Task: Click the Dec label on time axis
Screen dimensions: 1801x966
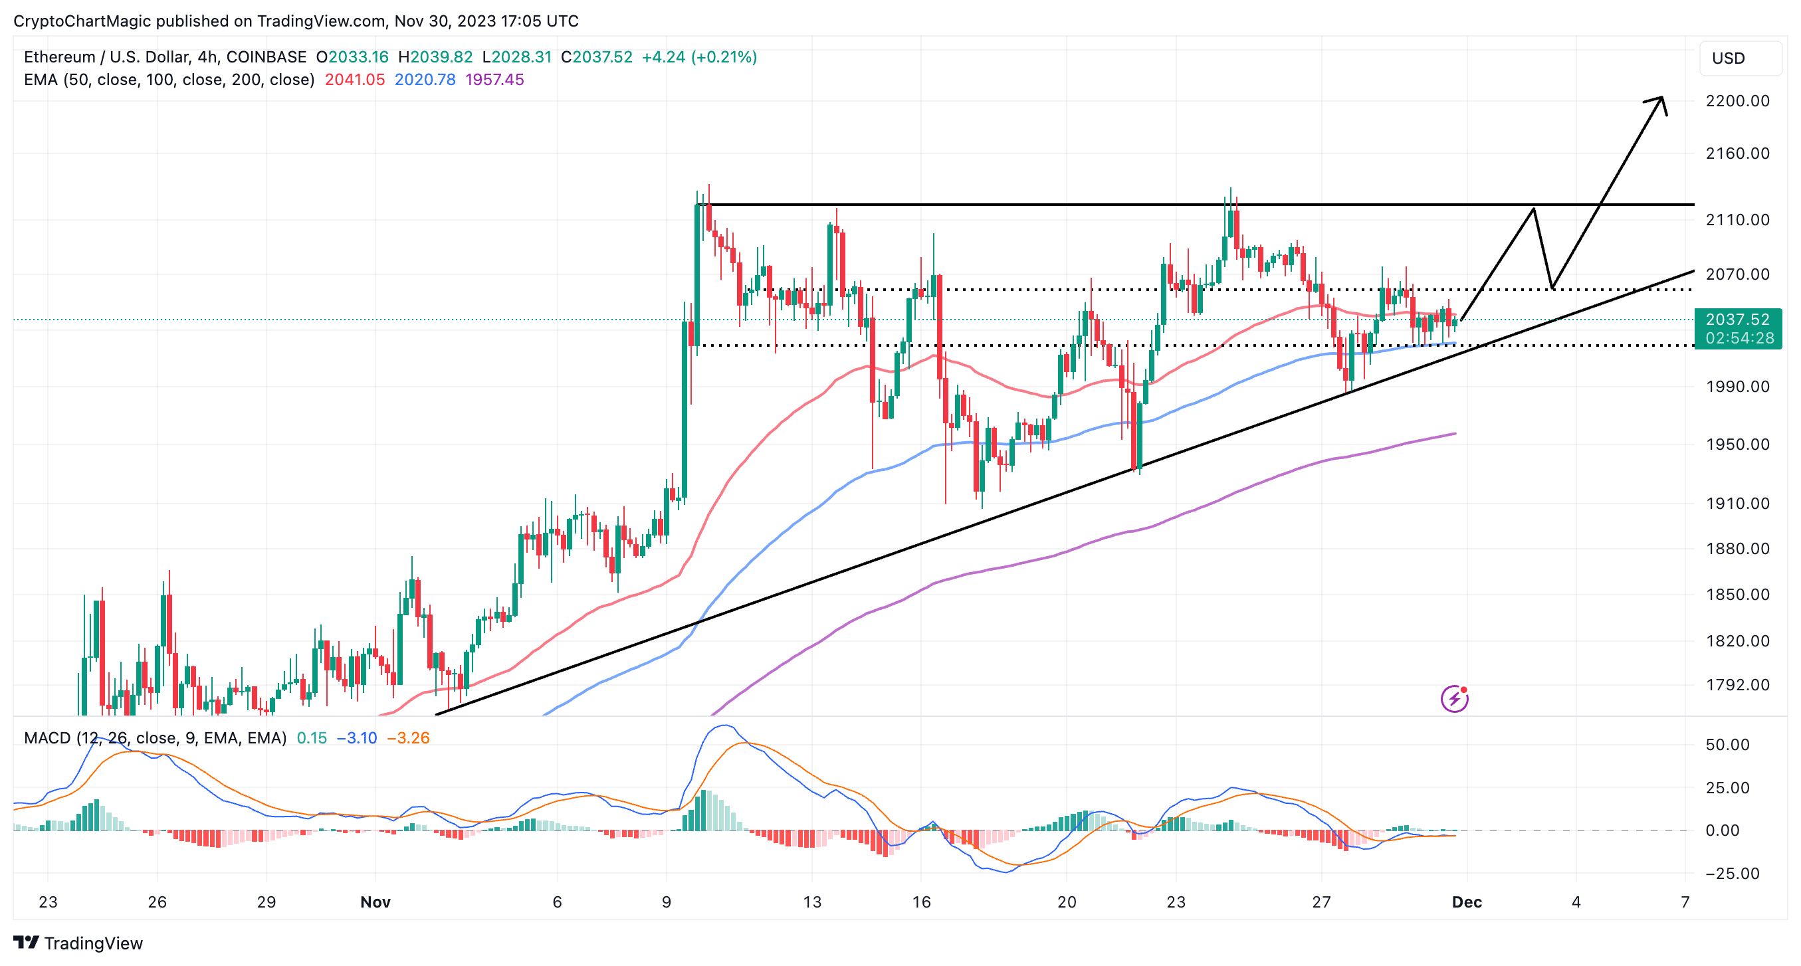Action: coord(1467,902)
